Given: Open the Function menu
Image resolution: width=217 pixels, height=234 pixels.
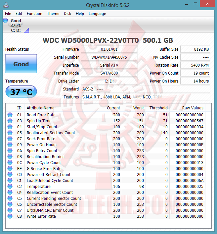Looking at the screenshot, I should tap(34, 14).
